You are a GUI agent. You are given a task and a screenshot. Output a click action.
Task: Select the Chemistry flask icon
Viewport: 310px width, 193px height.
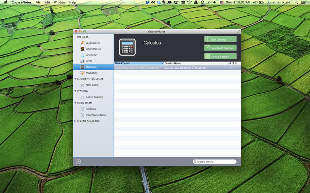pos(83,55)
